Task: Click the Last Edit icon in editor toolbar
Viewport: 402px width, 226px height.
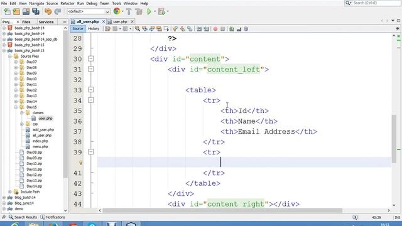Action: [x=107, y=29]
